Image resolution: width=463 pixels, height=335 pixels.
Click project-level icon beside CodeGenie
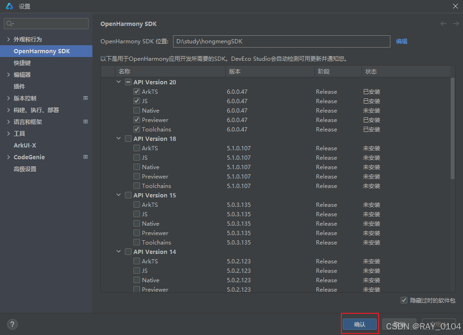click(86, 157)
